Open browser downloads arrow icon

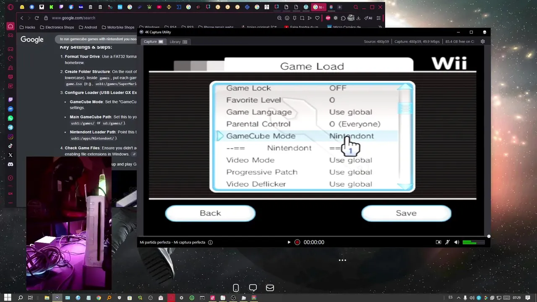(358, 18)
